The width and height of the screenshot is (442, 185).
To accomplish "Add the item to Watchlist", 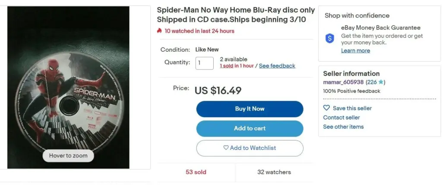I will point(249,148).
